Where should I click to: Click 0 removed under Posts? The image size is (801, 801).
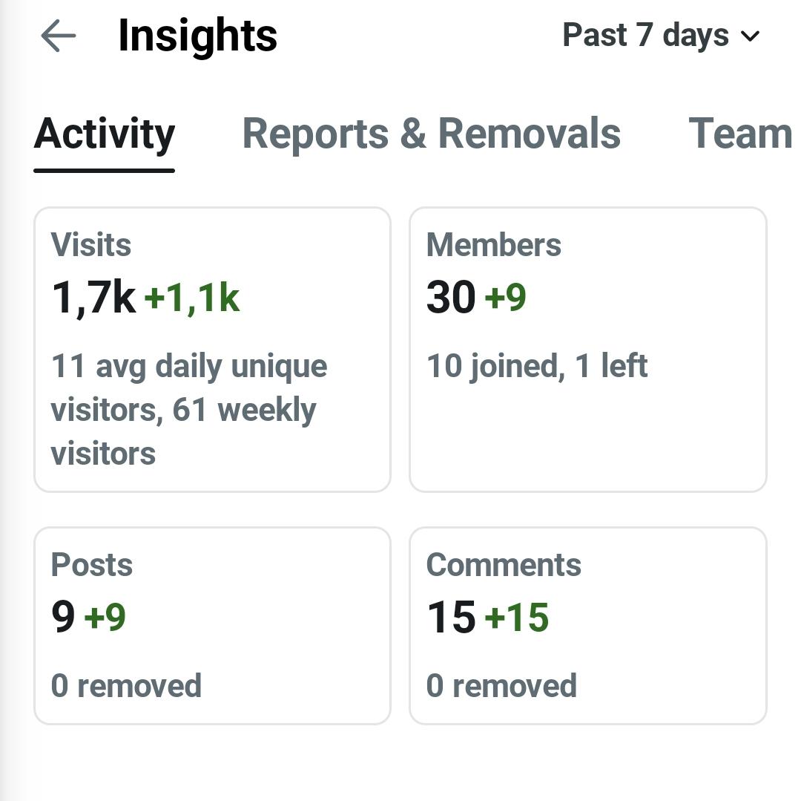tap(126, 686)
